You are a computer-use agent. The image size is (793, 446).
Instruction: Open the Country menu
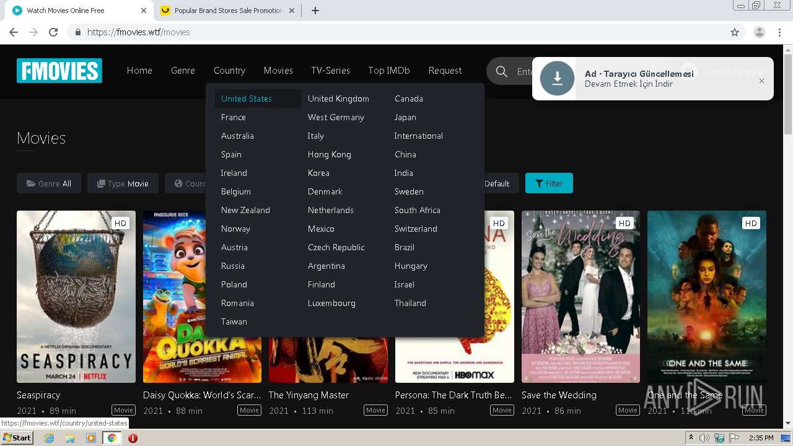tap(229, 71)
